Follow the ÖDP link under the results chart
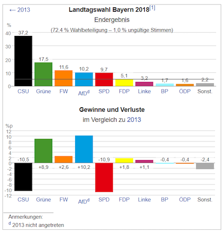The width and height of the screenshot is (224, 233). [x=185, y=91]
